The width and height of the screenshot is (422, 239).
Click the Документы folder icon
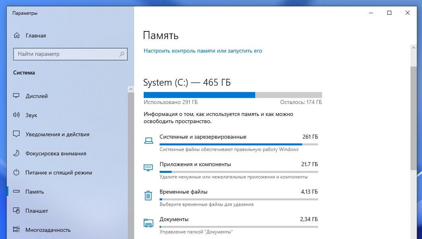[x=148, y=223]
